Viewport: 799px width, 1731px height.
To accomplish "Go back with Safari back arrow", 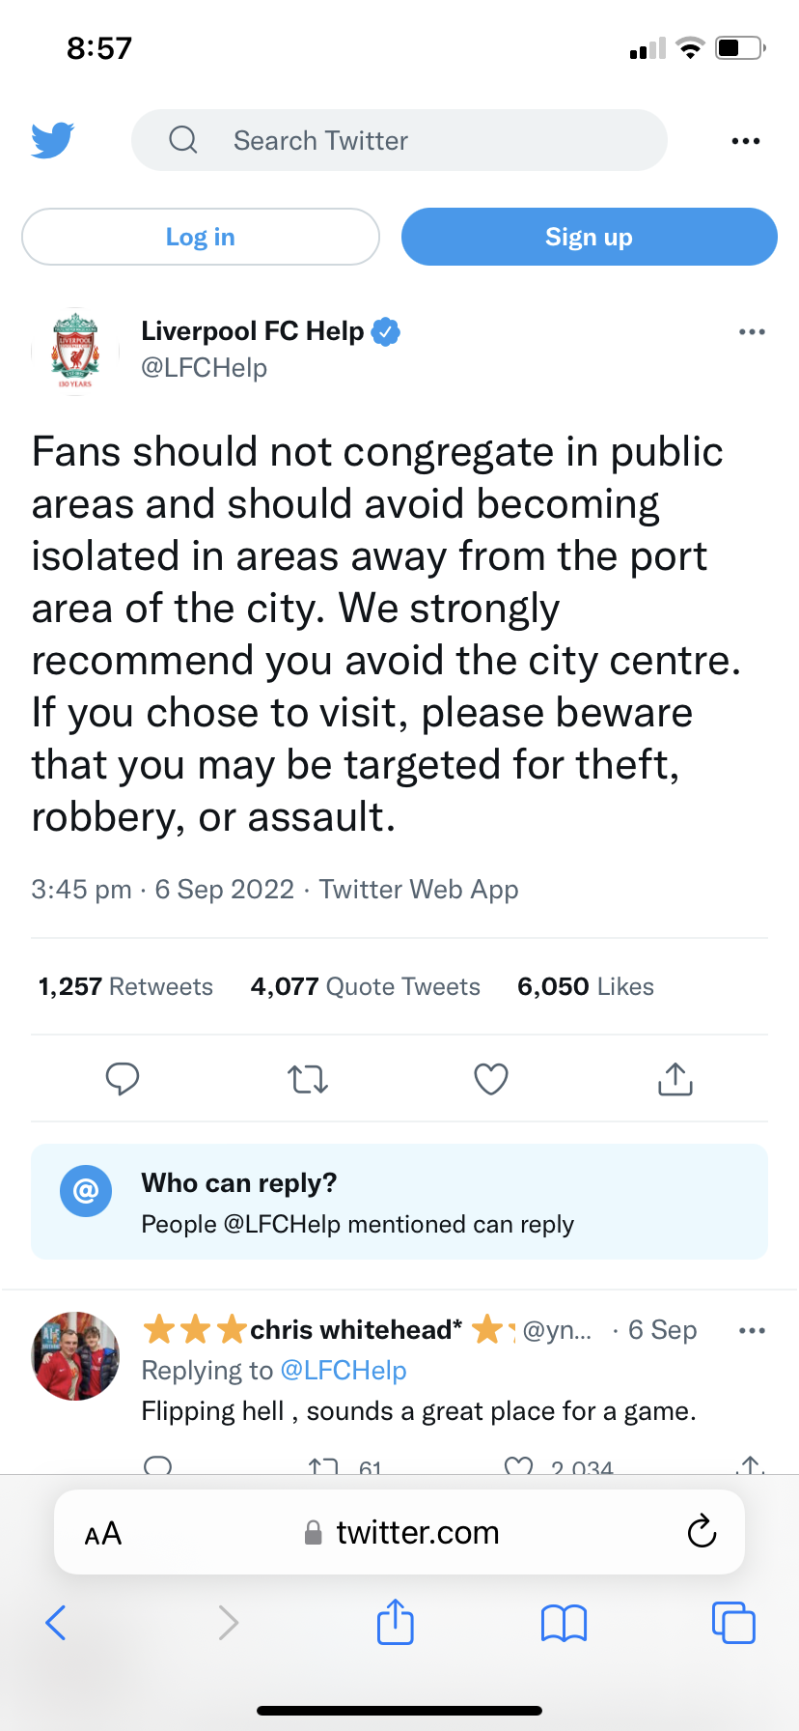I will 56,1623.
